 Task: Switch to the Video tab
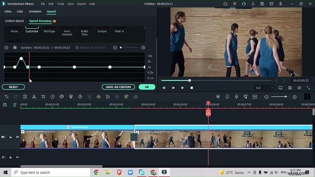[8, 11]
